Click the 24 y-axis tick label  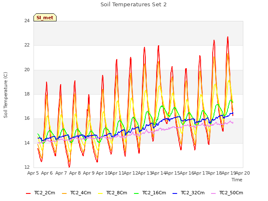pos(27,21)
